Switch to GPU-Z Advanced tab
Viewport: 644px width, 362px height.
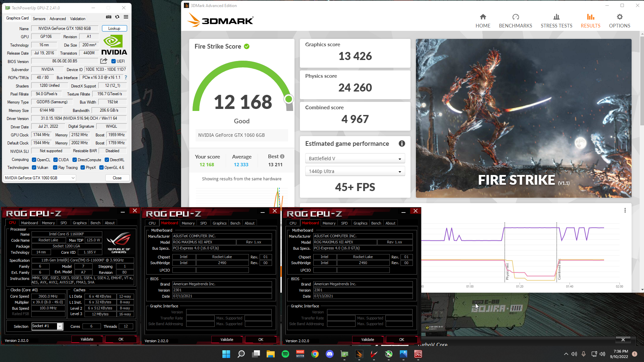tap(58, 19)
